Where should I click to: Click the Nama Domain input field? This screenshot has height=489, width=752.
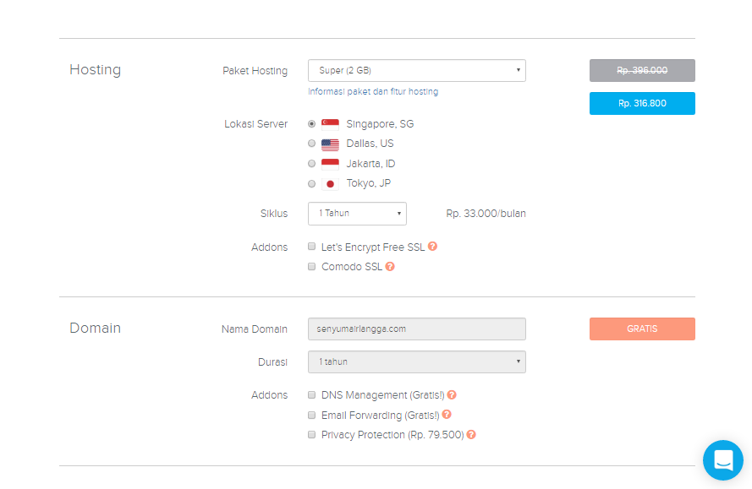tap(416, 329)
